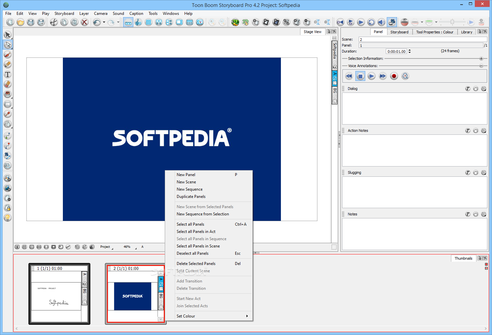492x335 pixels.
Task: Open the File menu
Action: pos(8,14)
